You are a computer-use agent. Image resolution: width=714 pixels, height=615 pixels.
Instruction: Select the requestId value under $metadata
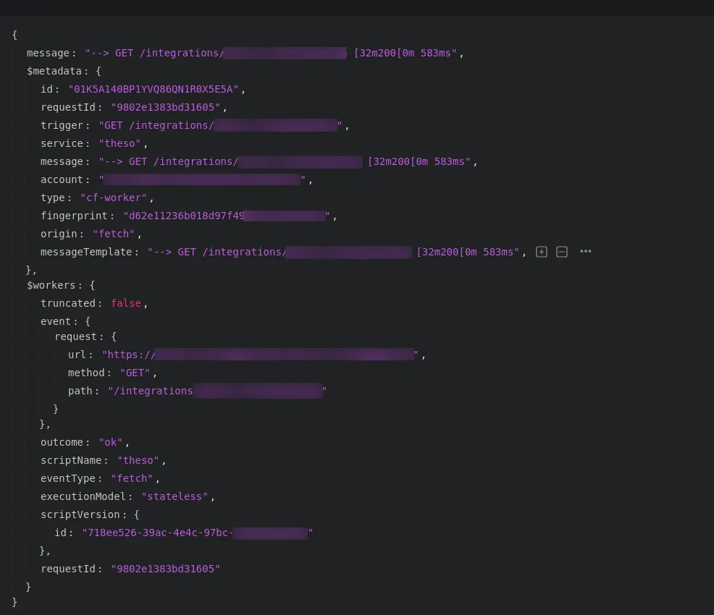[165, 107]
